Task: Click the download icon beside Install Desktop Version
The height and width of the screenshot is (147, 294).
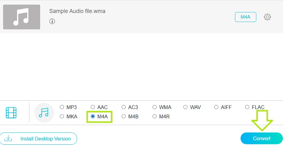Action: [x=8, y=139]
